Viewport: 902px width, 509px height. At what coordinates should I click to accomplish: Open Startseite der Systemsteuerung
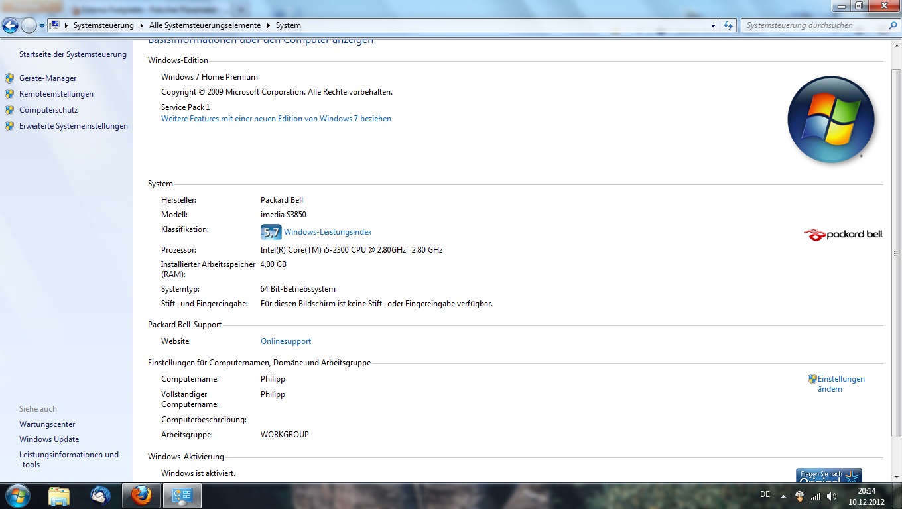pyautogui.click(x=73, y=54)
